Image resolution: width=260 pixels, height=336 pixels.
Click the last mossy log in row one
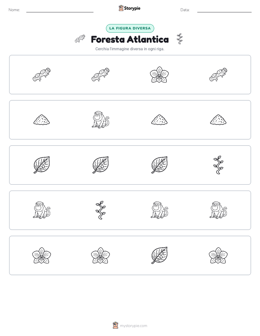(x=218, y=75)
